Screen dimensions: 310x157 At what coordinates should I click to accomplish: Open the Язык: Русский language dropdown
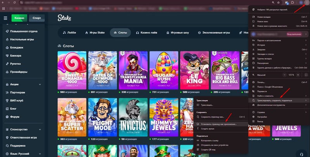click(23, 153)
